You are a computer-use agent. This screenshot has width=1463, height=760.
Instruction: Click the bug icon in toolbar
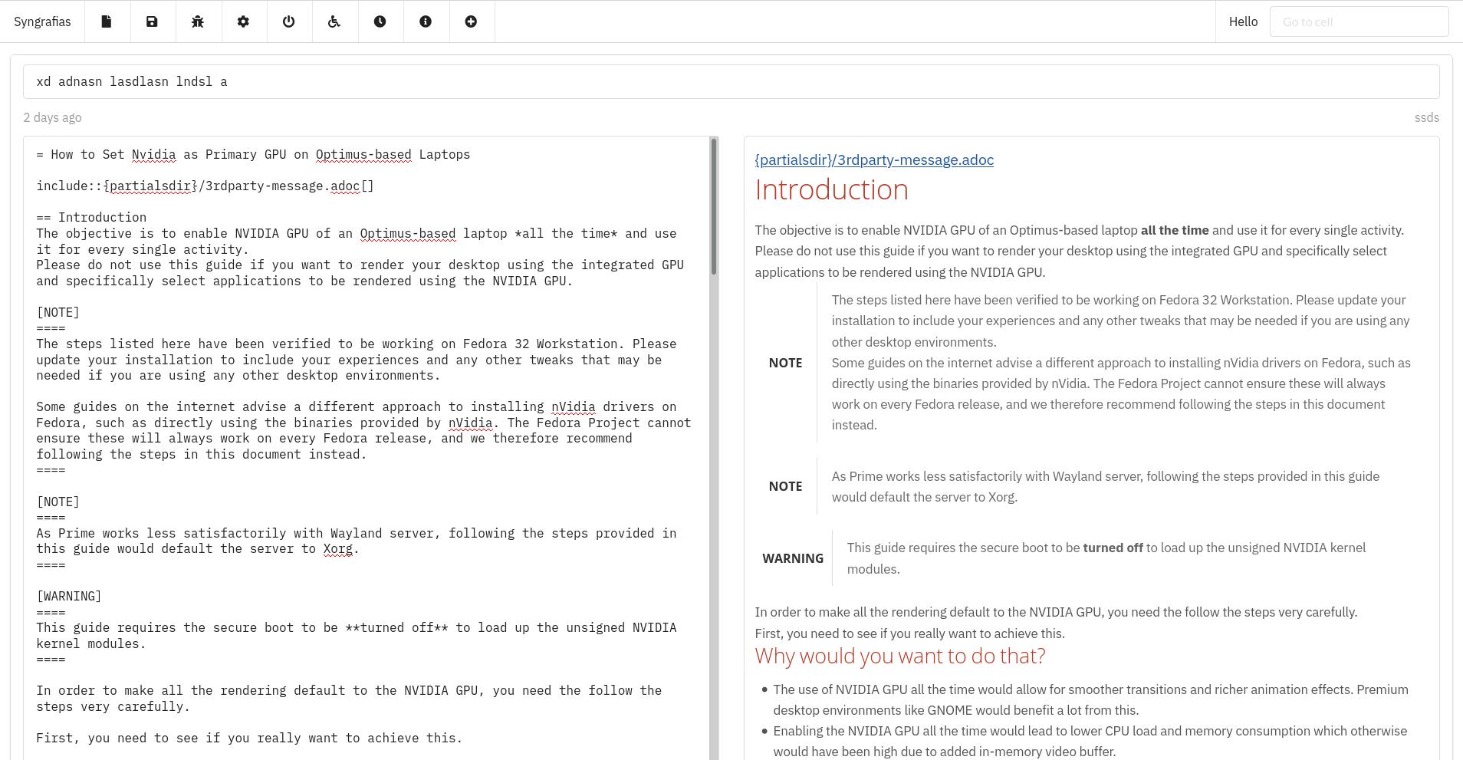[197, 21]
